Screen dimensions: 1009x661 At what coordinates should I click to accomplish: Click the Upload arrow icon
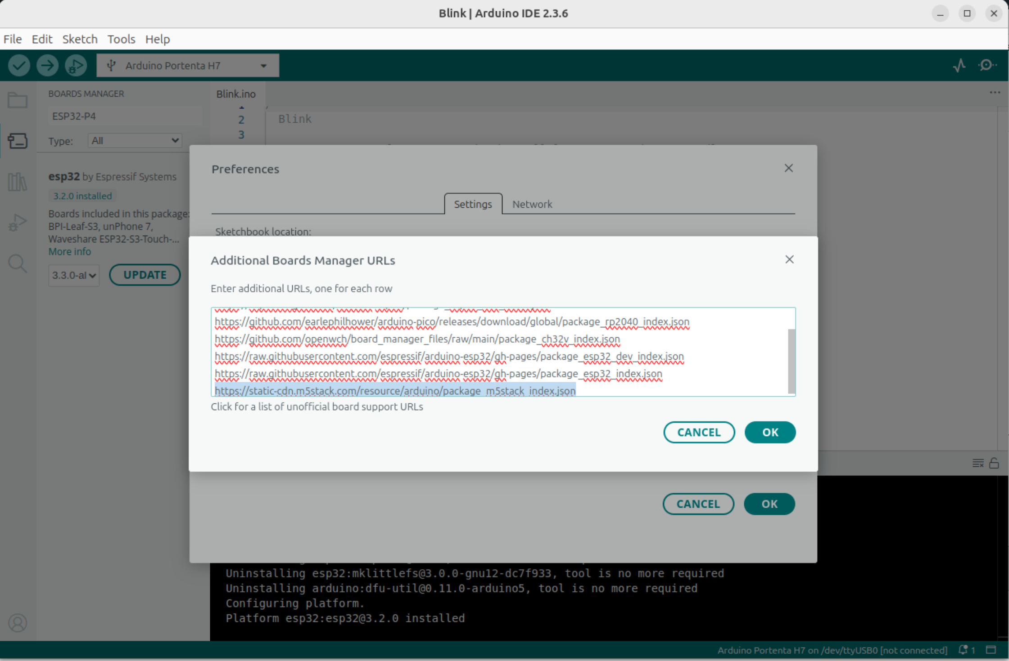(47, 66)
